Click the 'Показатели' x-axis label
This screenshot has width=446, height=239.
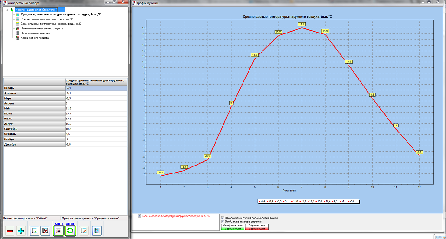[289, 190]
